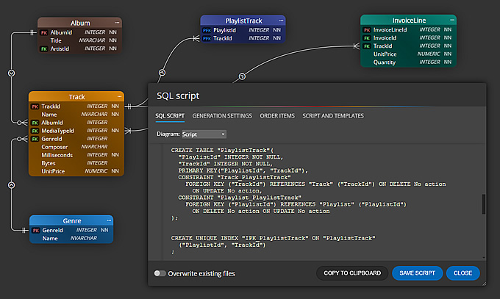The height and width of the screenshot is (299, 500).
Task: Click the SQL script vertical scrollbar thumb
Action: click(x=484, y=204)
